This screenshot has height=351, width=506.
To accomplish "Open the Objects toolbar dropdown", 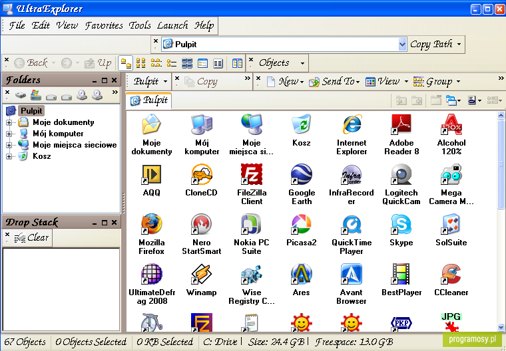I will click(x=302, y=63).
